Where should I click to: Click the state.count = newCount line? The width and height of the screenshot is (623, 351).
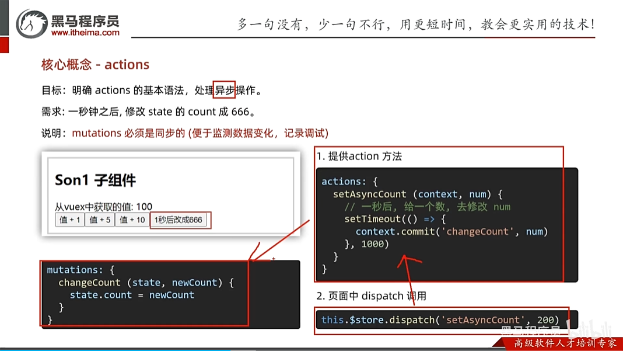132,295
